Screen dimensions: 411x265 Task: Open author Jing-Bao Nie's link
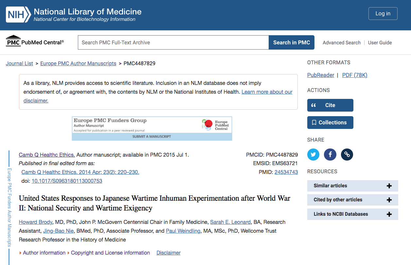pyautogui.click(x=59, y=231)
